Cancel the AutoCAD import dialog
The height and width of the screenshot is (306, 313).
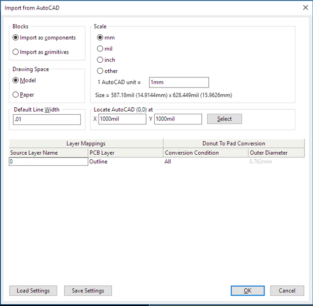287,291
